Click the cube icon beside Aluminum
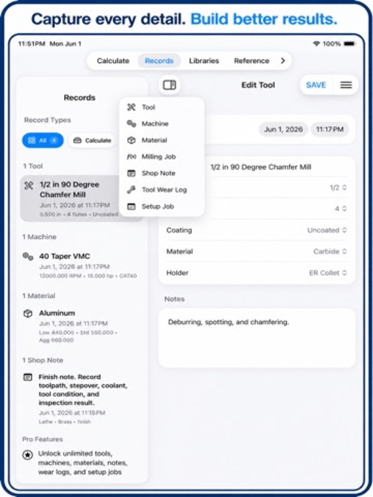This screenshot has height=497, width=373. click(x=28, y=314)
